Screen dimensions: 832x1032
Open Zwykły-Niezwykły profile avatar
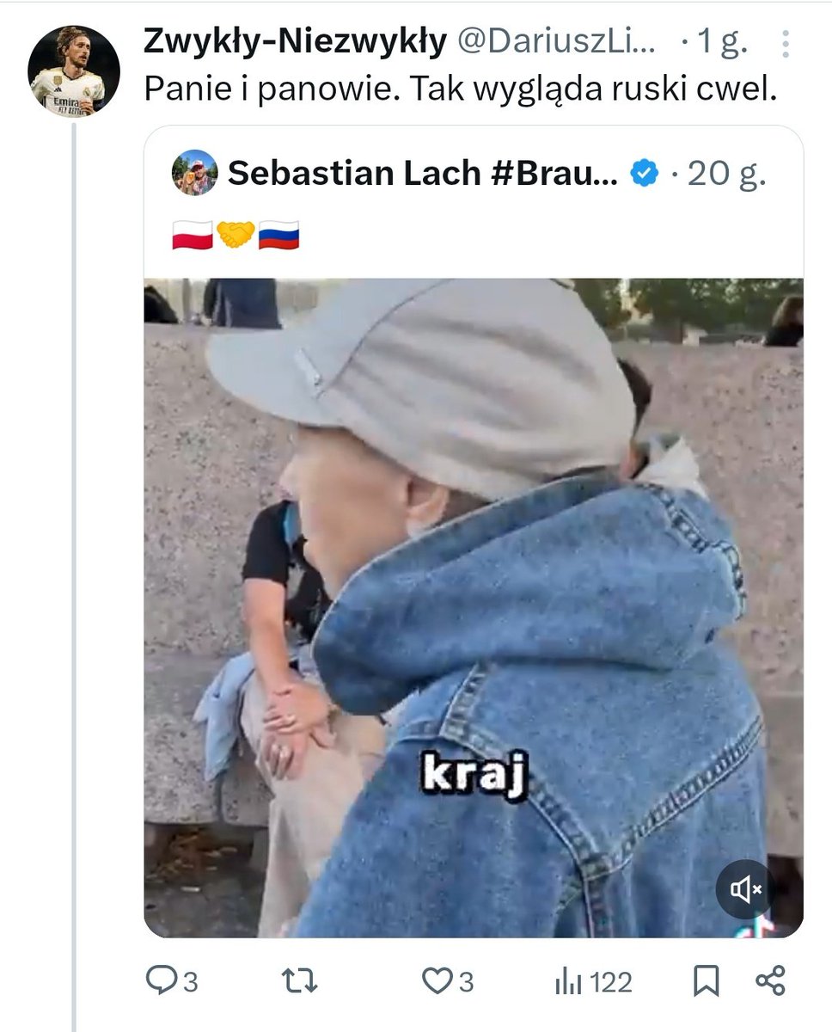click(x=73, y=71)
